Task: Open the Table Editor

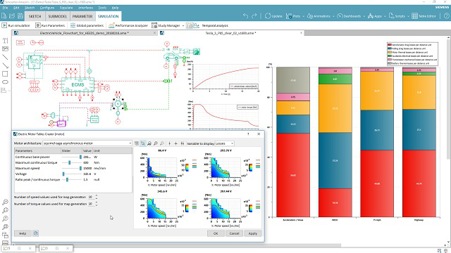Action: (424, 16)
